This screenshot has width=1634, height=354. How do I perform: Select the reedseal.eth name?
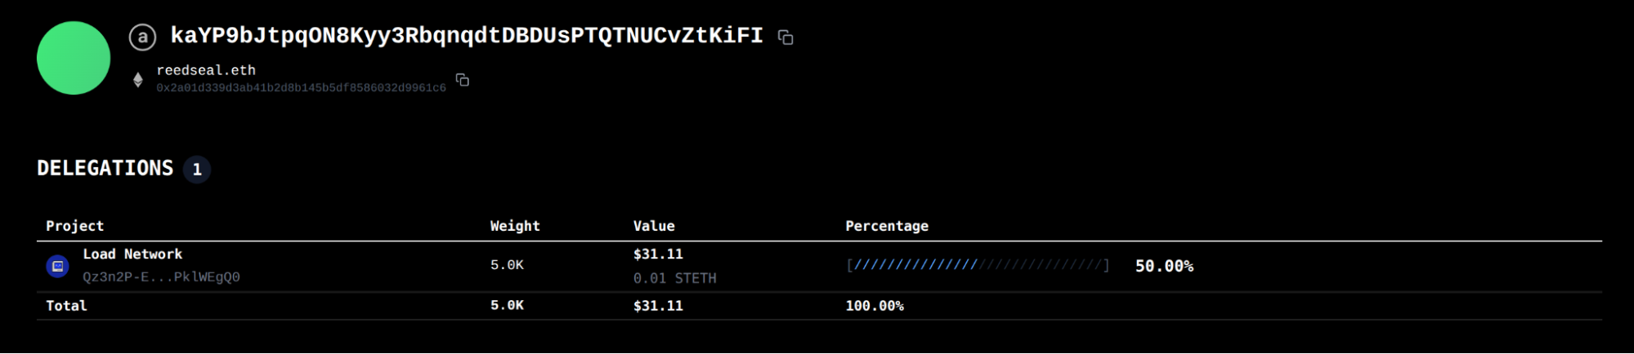pos(206,71)
